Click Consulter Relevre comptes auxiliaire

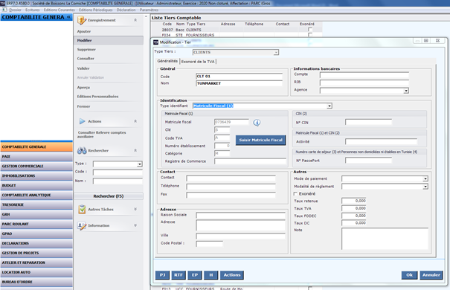(102, 135)
